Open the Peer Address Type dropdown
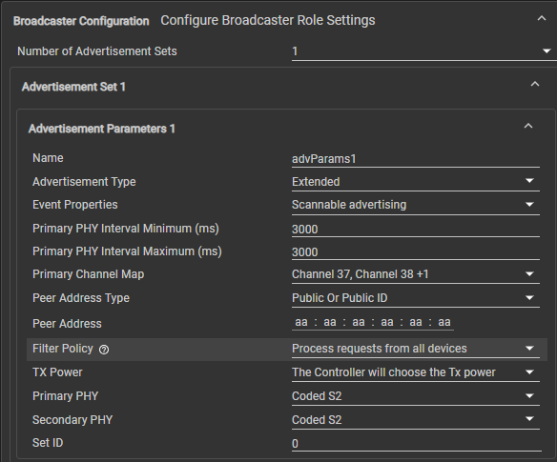The width and height of the screenshot is (557, 462). tap(416, 298)
